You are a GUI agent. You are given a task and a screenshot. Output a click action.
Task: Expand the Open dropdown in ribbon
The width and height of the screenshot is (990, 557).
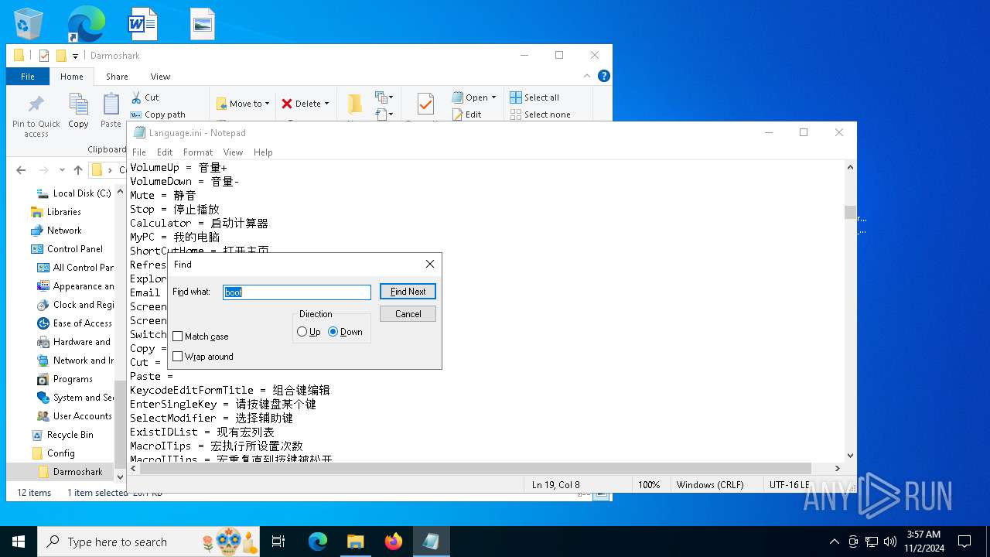tap(493, 97)
